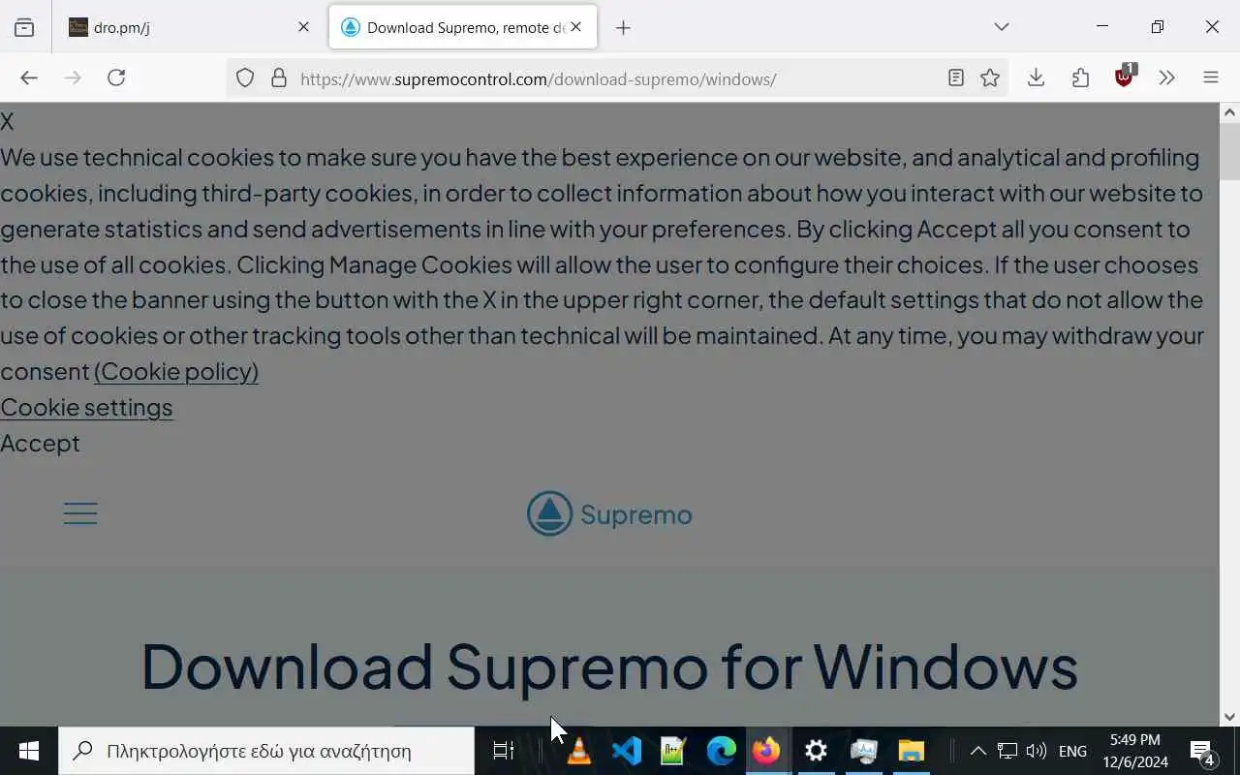
Task: Accept all cookies in banner
Action: pos(40,443)
